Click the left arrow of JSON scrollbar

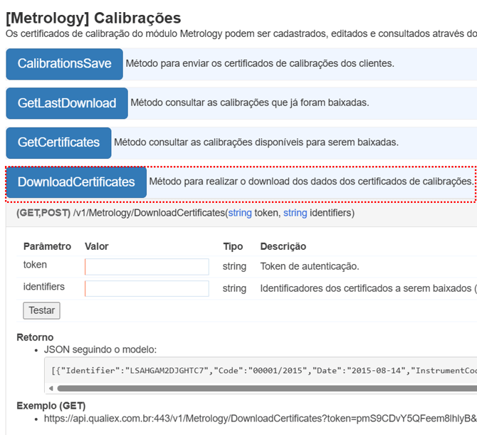coord(50,388)
